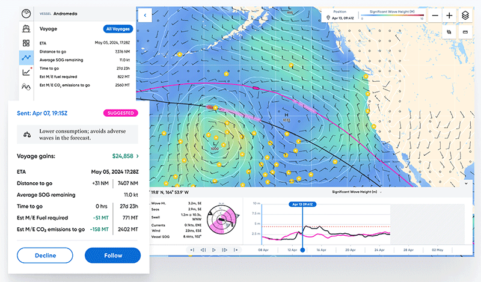Viewport: 481px width, 282px height.
Task: Click the Apr 13 timeline slider handle
Action: pos(302,250)
